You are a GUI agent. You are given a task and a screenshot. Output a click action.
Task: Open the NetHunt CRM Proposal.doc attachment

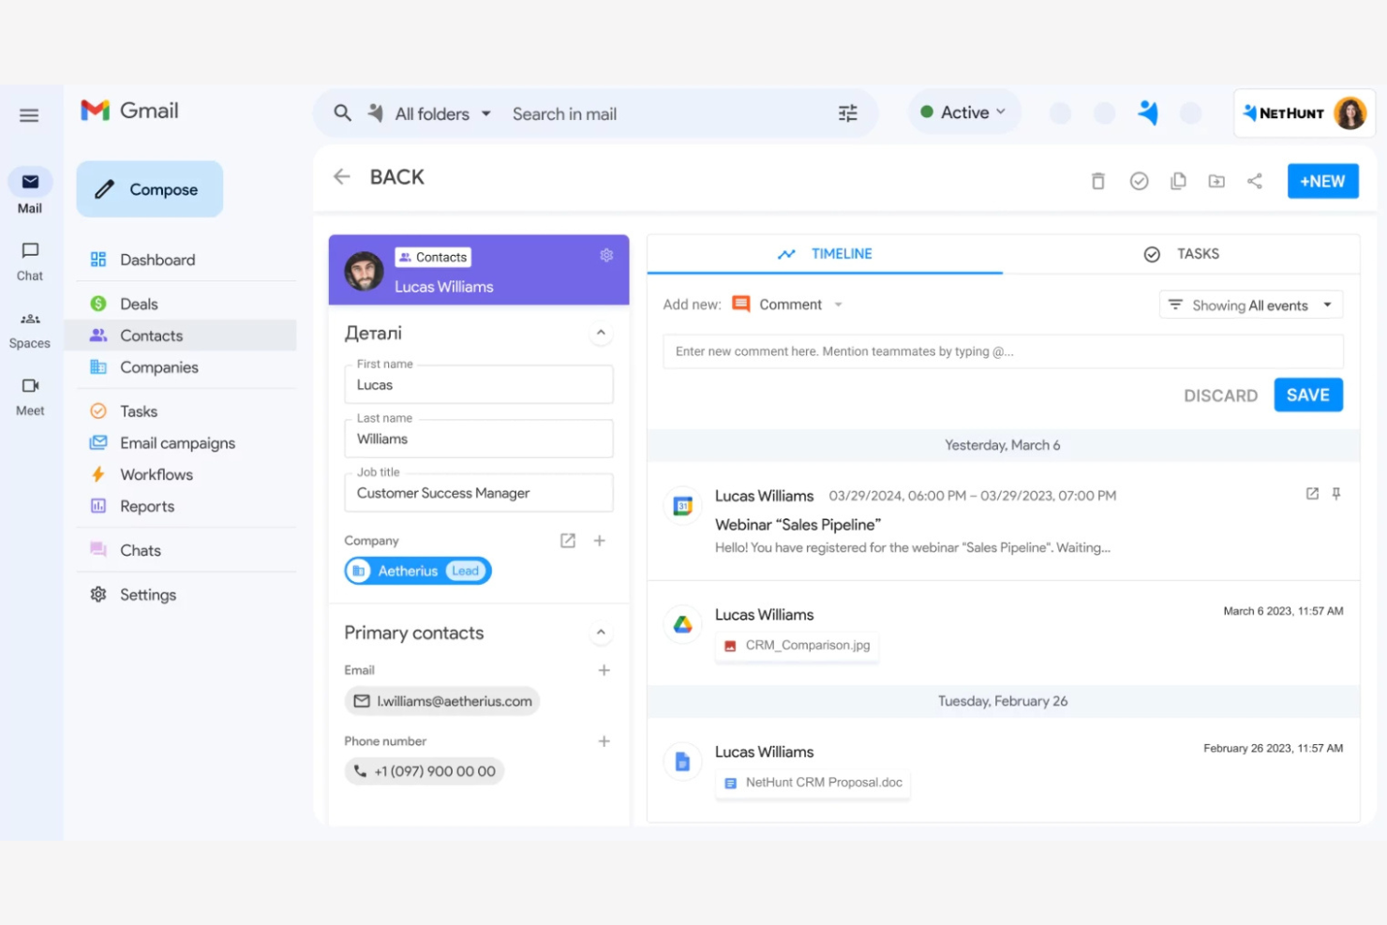click(813, 783)
